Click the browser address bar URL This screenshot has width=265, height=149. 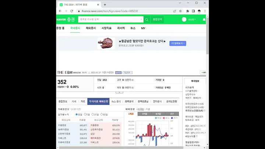110,11
